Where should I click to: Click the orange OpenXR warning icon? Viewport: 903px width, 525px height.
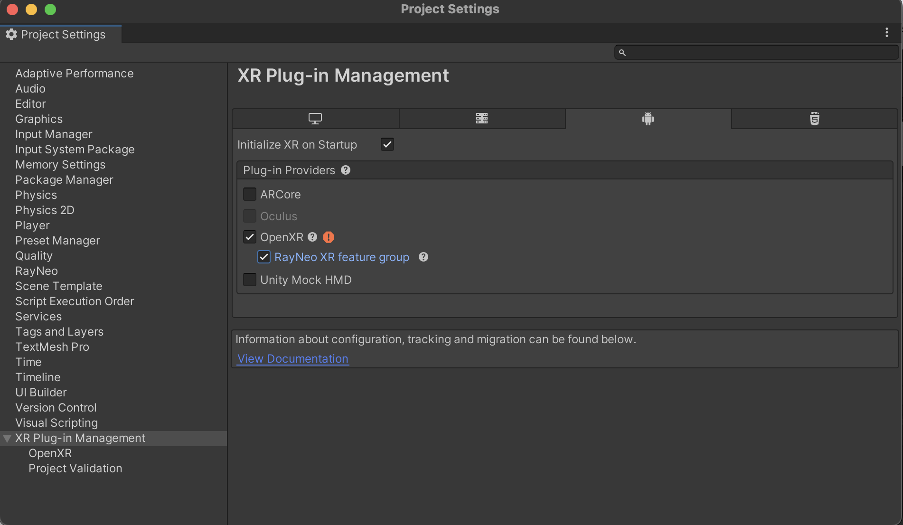[329, 237]
